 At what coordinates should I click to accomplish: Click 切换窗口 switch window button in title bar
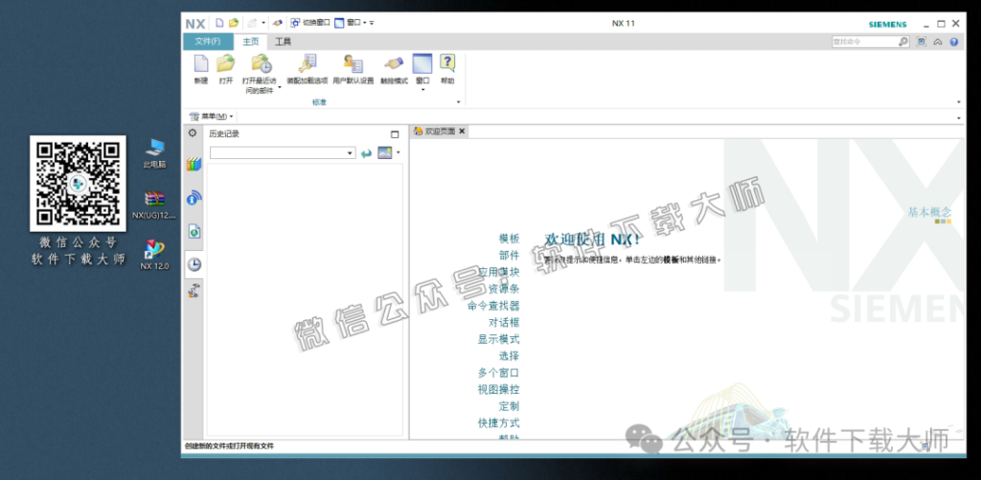tap(309, 23)
